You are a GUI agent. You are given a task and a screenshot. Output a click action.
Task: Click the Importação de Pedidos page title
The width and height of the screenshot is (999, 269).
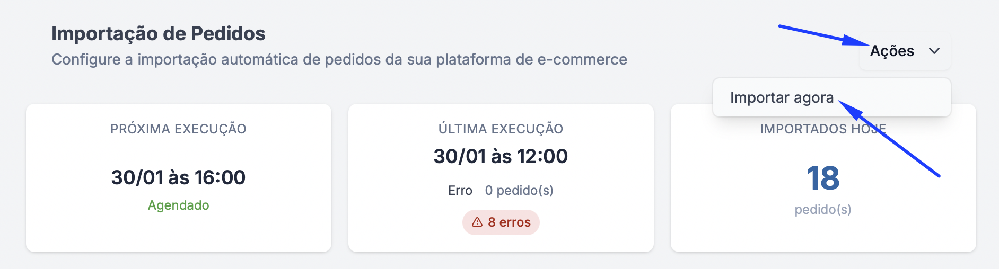pyautogui.click(x=159, y=34)
